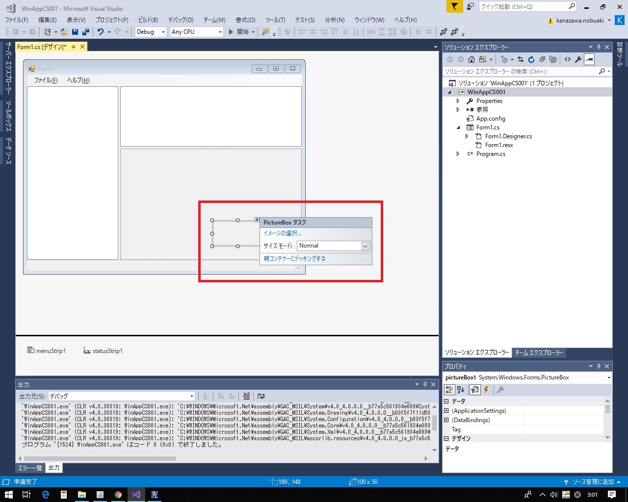Screen dimensions: 628x502
Task: Expand (ApplicationSettings) property
Action: tap(446, 411)
